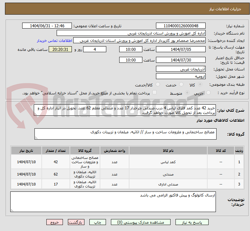
Task: Toggle the 'اسناد خزانه اسلامی' payment checkbox
Action: [154, 93]
